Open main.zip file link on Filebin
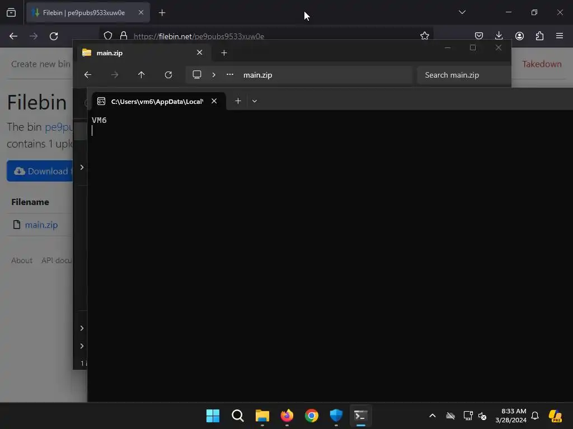Image resolution: width=573 pixels, height=429 pixels. tap(41, 225)
